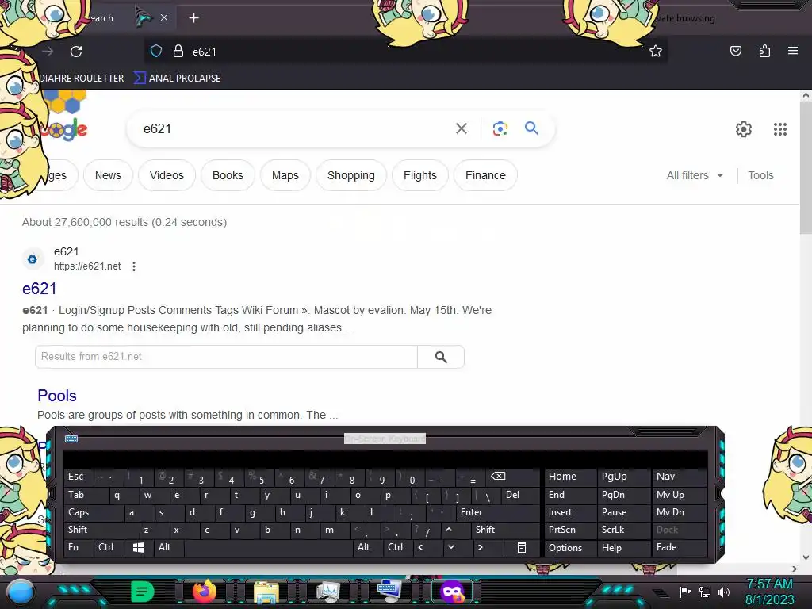Click the Action Center flag tray icon
This screenshot has height=609, width=812.
[x=685, y=592]
